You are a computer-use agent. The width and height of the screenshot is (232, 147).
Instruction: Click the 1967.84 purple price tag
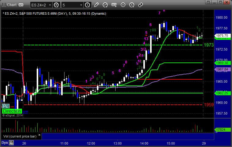(223, 69)
